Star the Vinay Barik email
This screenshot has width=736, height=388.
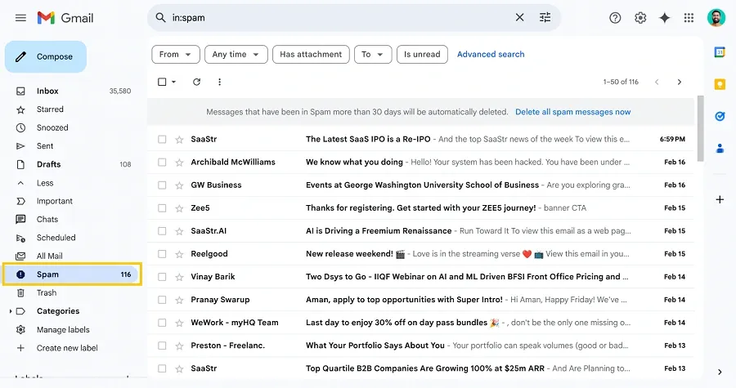click(179, 277)
